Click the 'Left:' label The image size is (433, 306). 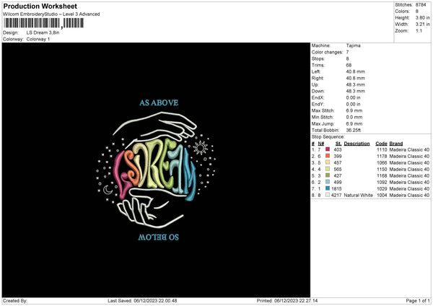(316, 71)
